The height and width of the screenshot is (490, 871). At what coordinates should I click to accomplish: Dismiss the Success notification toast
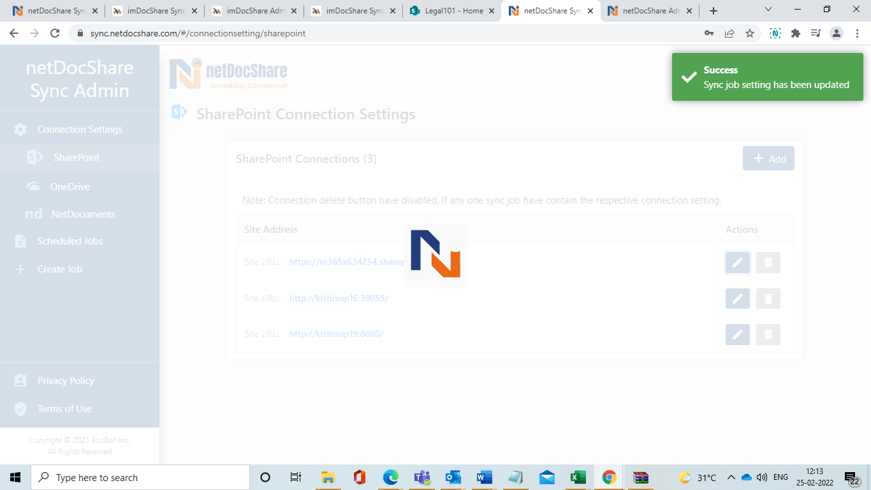768,77
